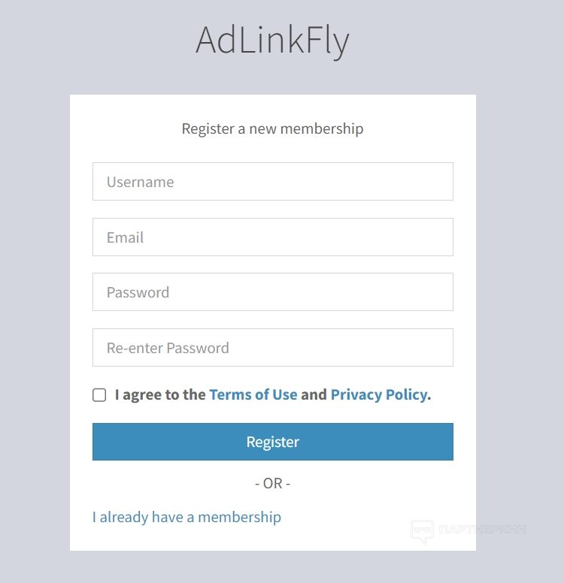Screen dimensions: 564x583
Task: Click the I agree to the label text
Action: (x=160, y=394)
